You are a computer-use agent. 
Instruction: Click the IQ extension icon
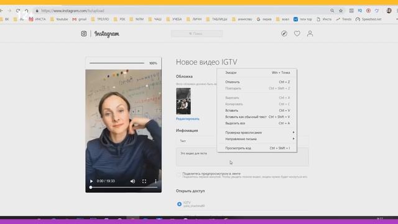click(360, 11)
